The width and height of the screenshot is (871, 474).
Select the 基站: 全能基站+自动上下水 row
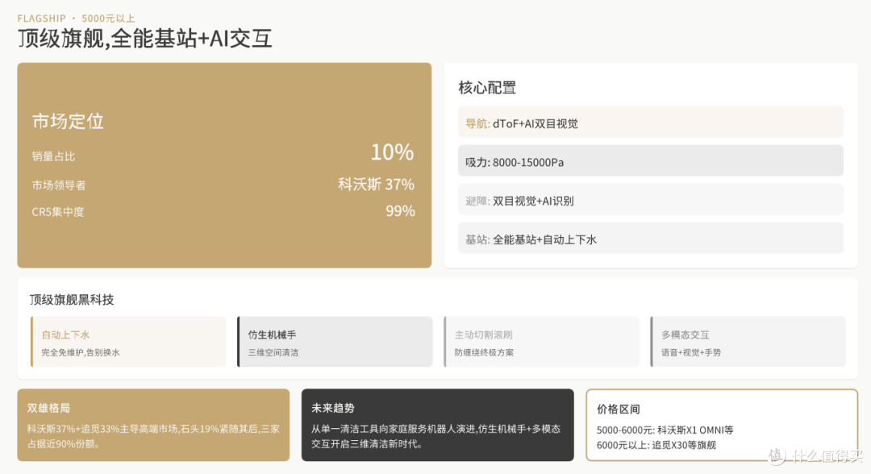651,238
